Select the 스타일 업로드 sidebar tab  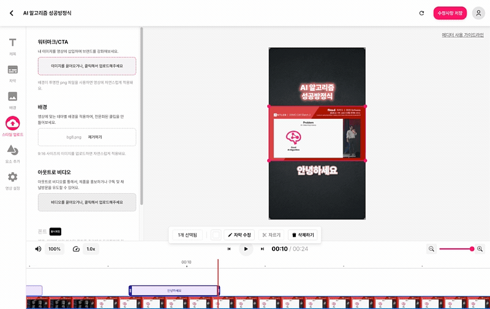click(12, 127)
